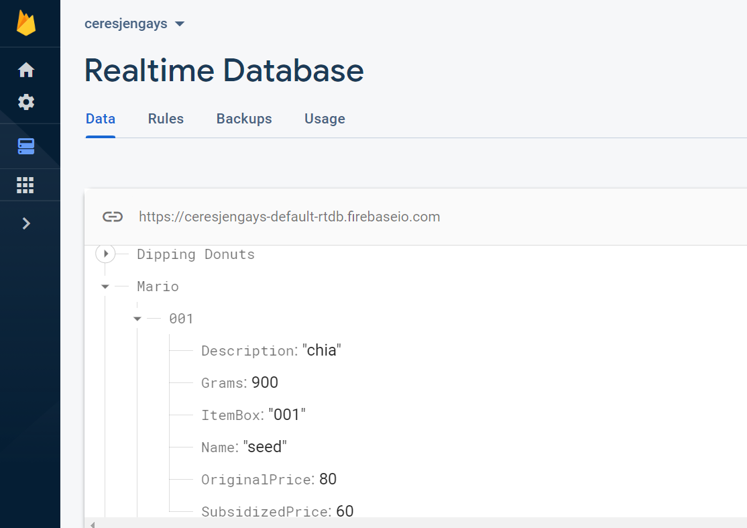Switch to the Backups tab
747x528 pixels.
click(x=244, y=119)
